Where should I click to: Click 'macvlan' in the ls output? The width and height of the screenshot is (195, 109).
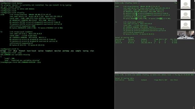[58, 51]
